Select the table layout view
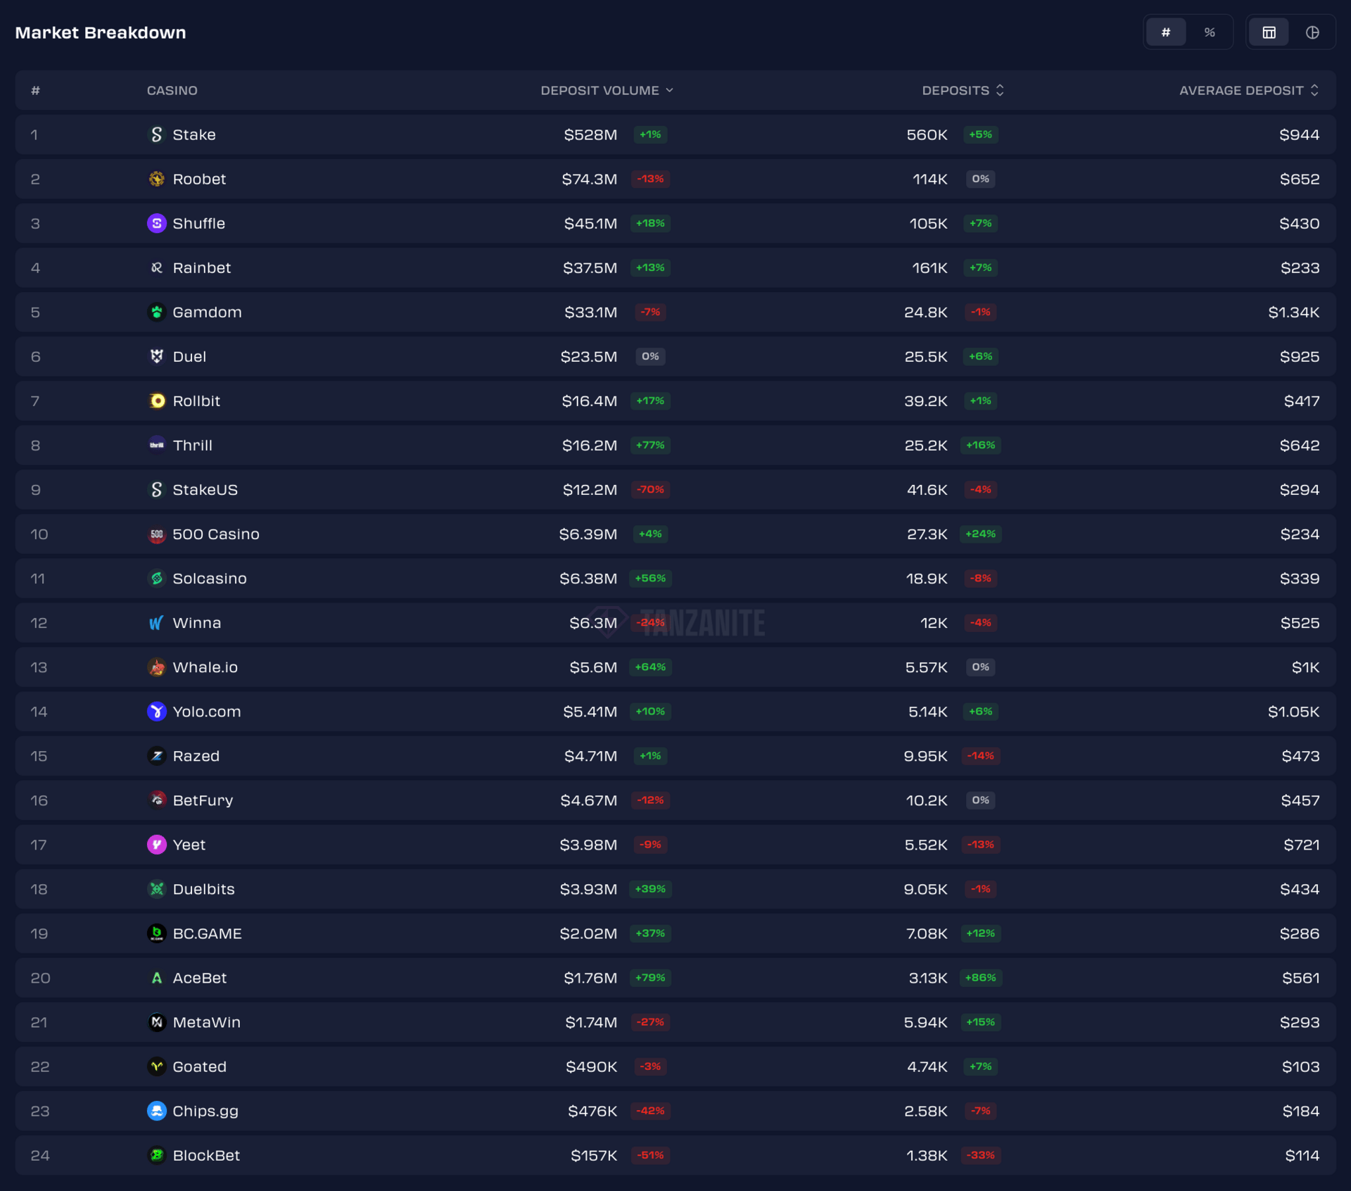The image size is (1351, 1191). coord(1269,32)
